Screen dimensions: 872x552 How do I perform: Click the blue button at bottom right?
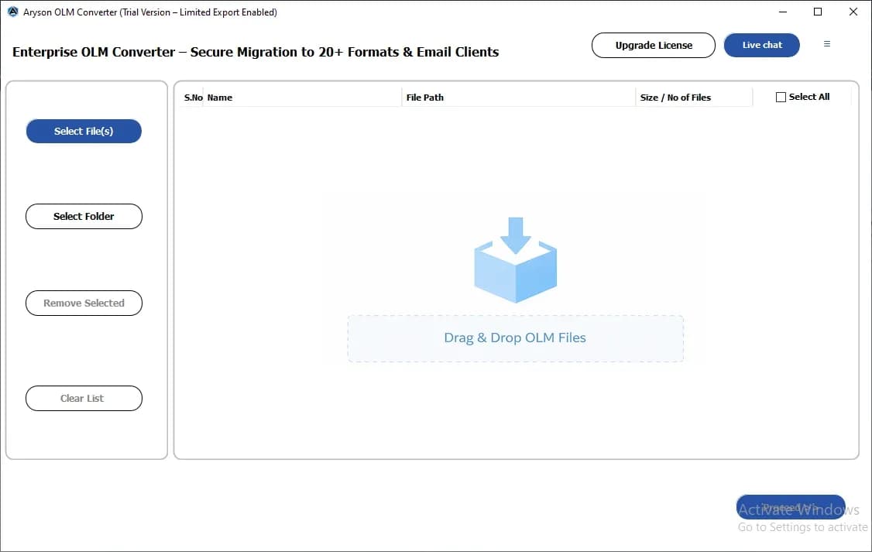point(791,507)
